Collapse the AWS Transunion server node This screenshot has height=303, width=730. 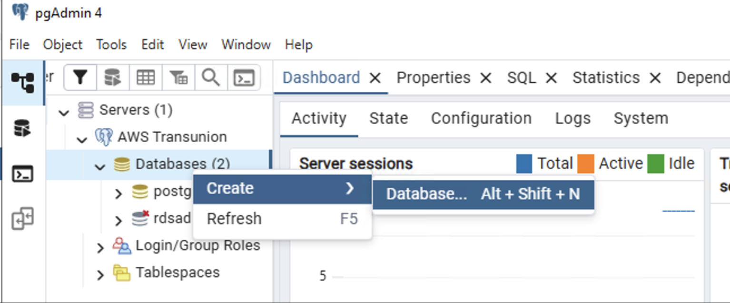(x=82, y=139)
